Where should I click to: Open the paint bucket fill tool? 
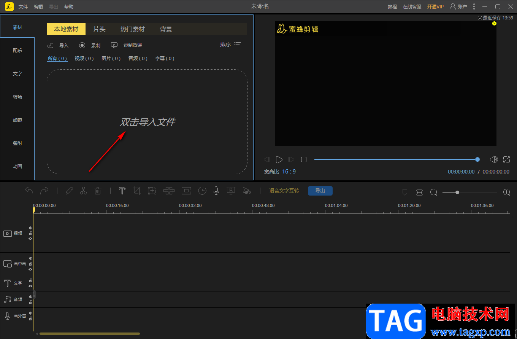(x=246, y=191)
